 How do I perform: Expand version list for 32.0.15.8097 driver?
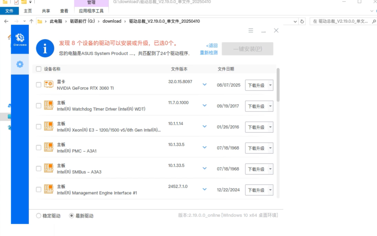205,84
